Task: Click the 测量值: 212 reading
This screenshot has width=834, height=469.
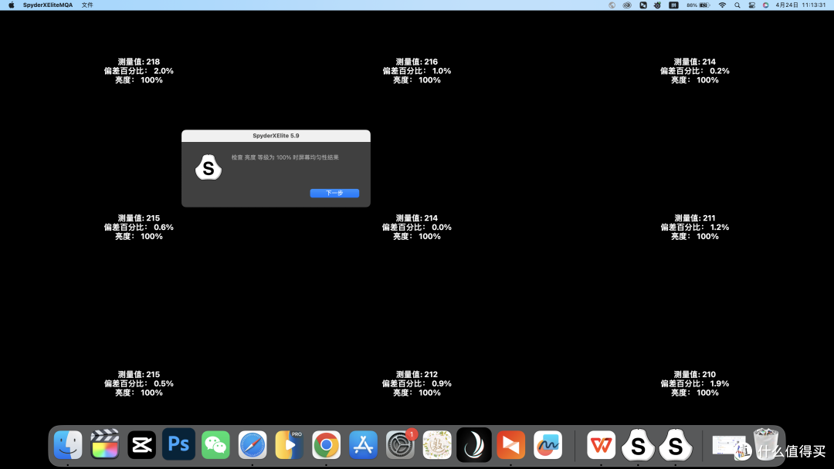Action: (416, 374)
